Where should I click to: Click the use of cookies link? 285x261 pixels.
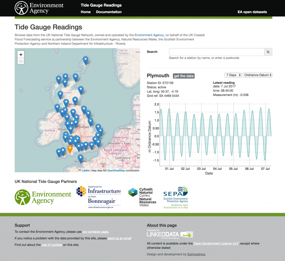pyautogui.click(x=52, y=245)
